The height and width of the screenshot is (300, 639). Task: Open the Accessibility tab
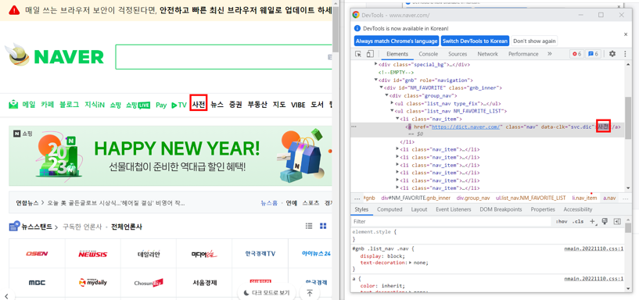[x=578, y=209]
